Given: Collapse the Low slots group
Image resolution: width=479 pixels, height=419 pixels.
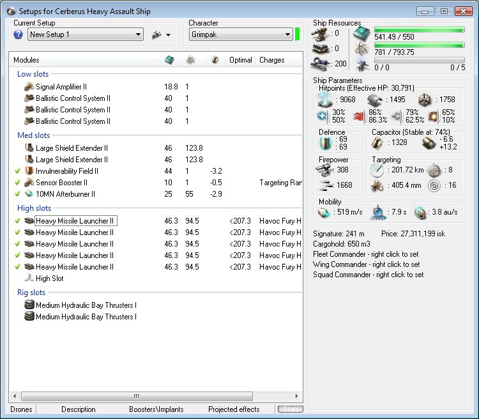Looking at the screenshot, I should 33,74.
